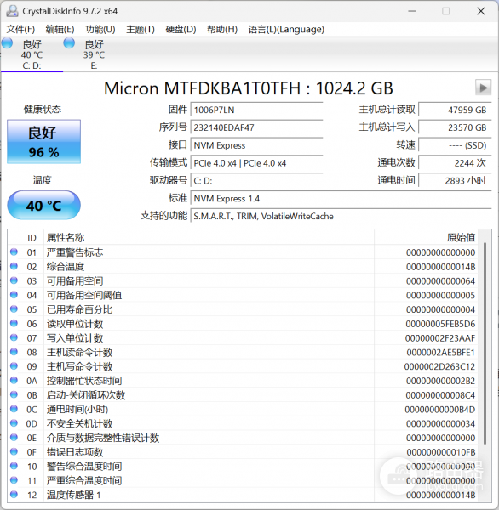Click the supported features field S.M.A.R.T., TRIM
The width and height of the screenshot is (499, 510).
click(x=341, y=216)
